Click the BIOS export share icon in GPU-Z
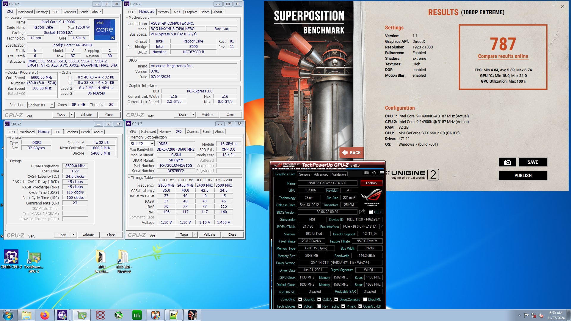This screenshot has width=571, height=321. [x=362, y=212]
